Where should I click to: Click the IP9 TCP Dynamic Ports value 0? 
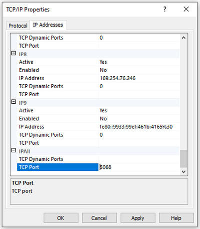(101, 135)
